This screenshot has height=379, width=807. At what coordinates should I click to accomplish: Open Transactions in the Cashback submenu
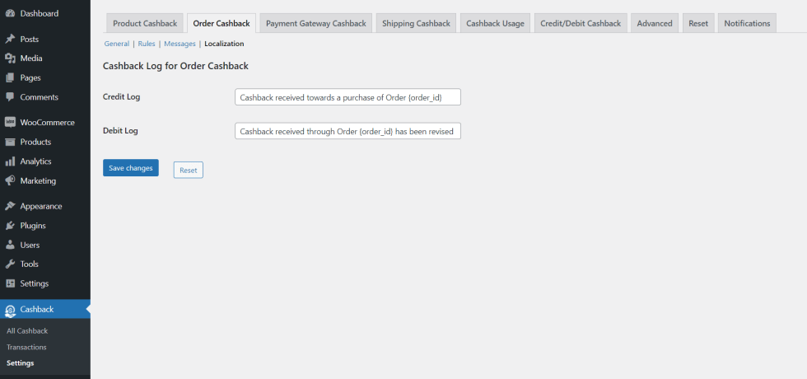tap(26, 347)
